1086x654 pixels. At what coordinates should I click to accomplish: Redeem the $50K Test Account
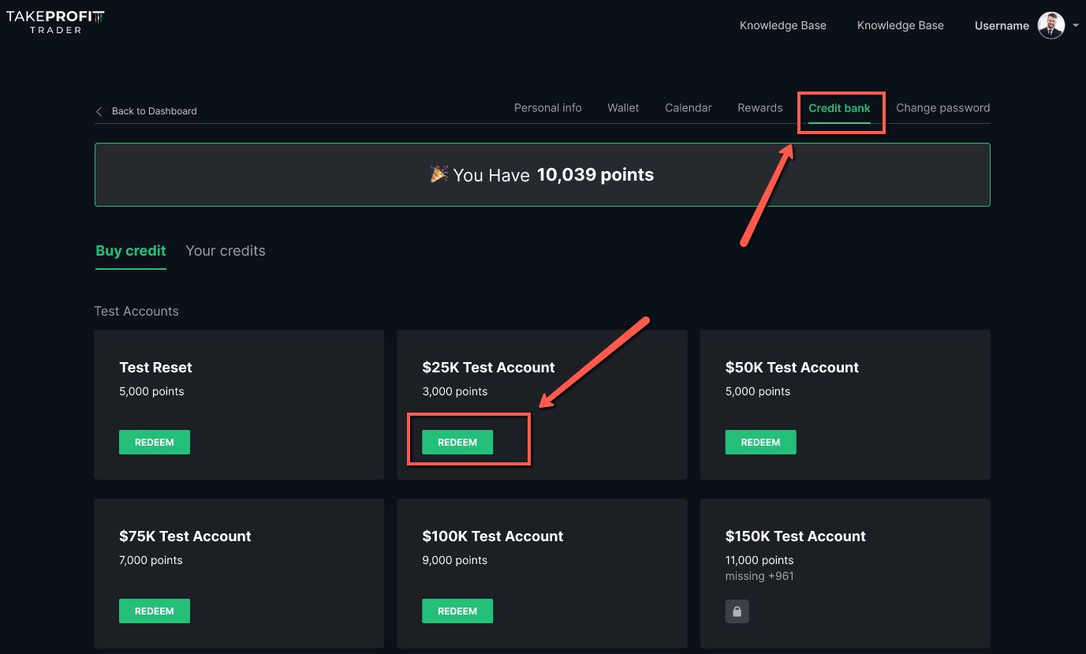pos(760,443)
